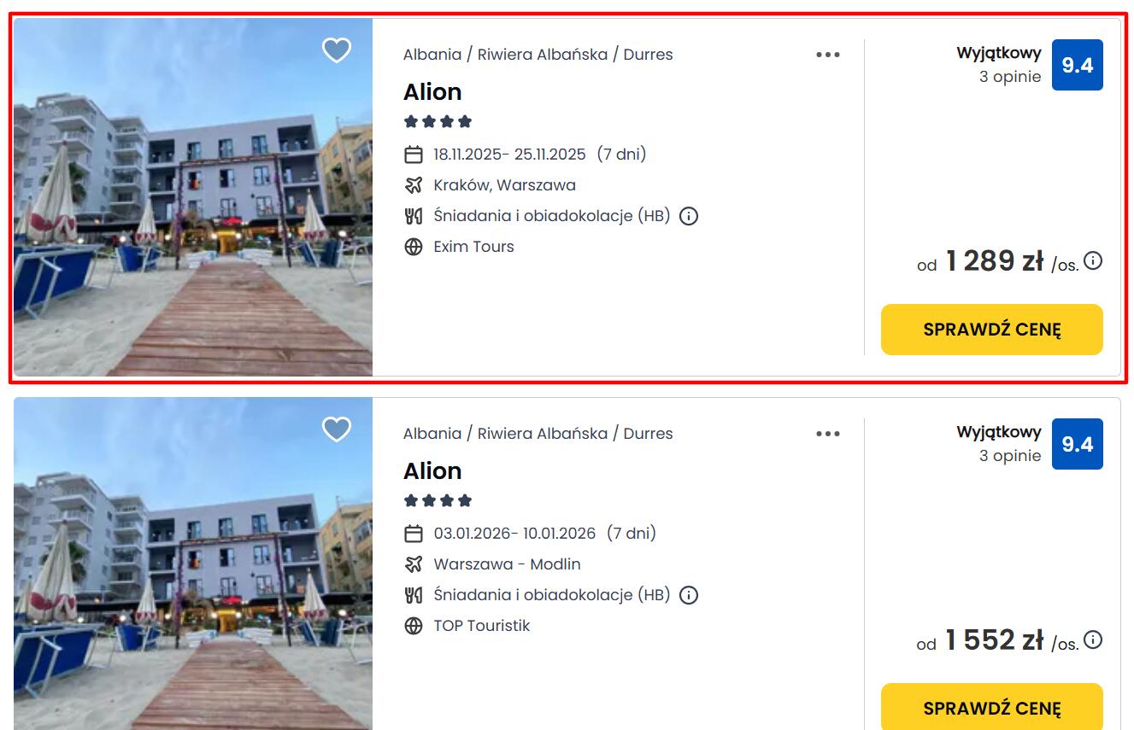1134x730 pixels.
Task: Click calendar icon beside 18.11.2025 dates
Action: click(414, 155)
